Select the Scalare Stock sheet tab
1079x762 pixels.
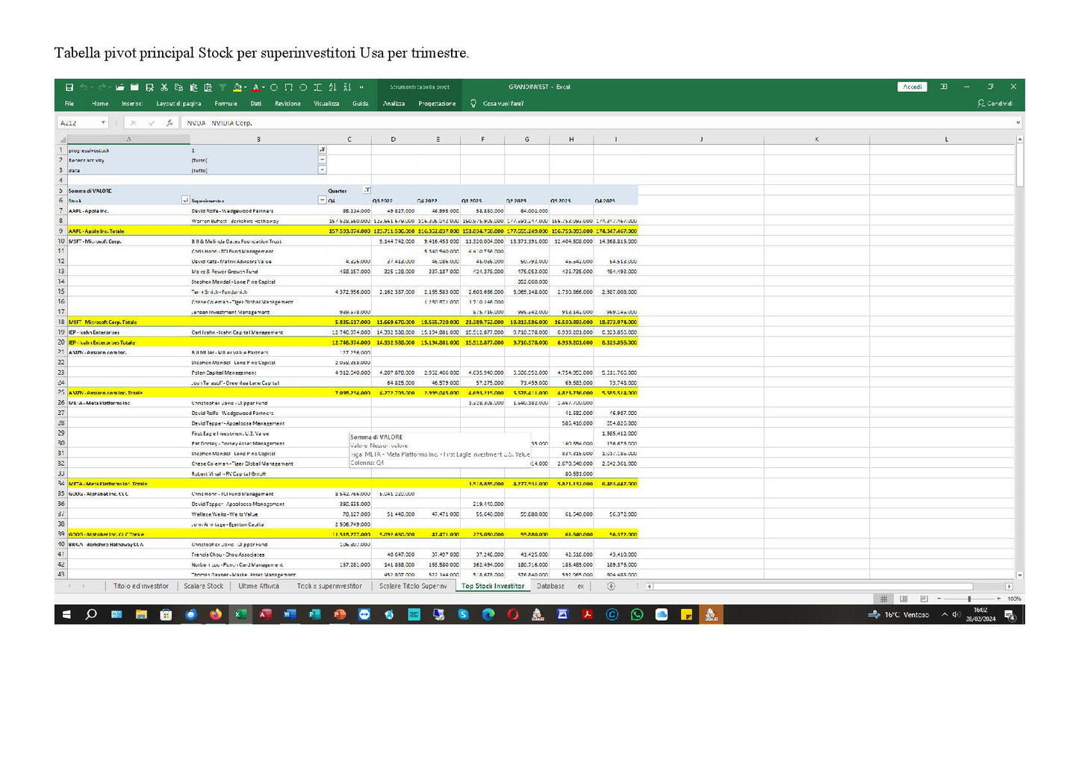click(204, 587)
